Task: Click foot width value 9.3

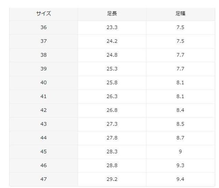Action: [180, 165]
